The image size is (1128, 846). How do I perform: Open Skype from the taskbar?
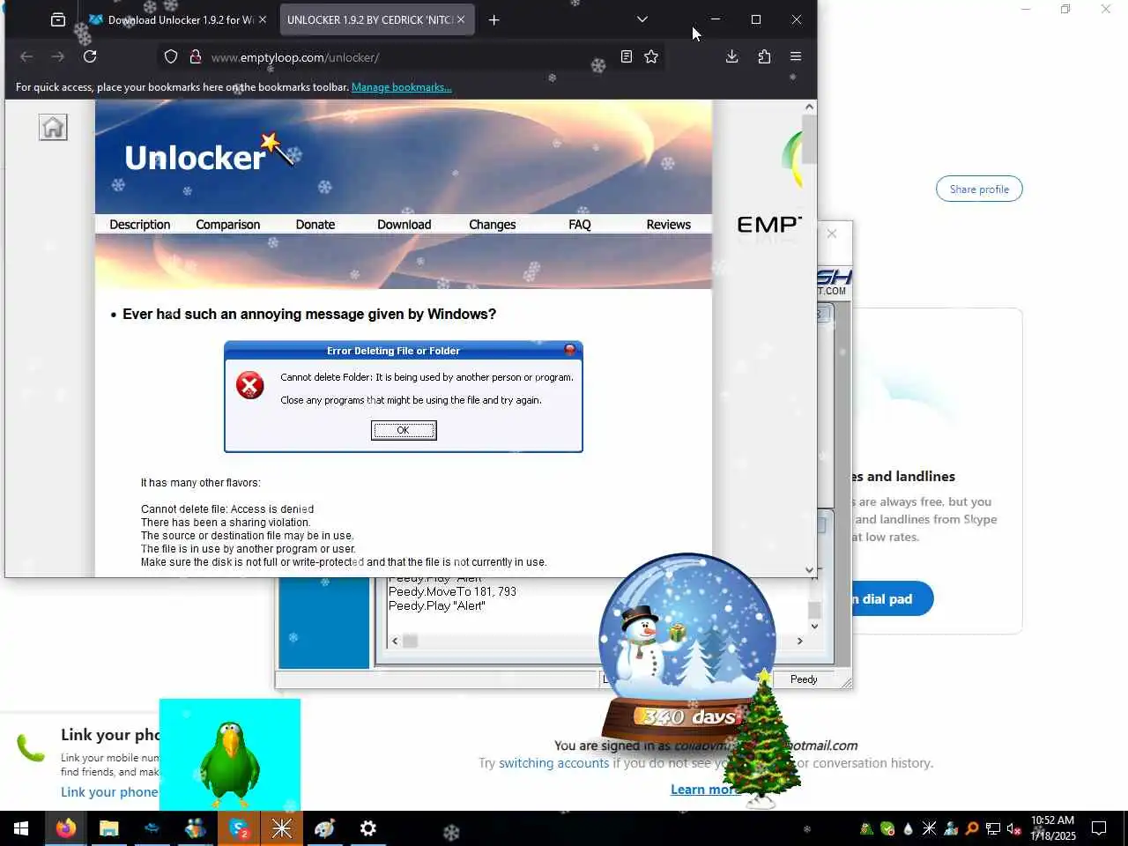tap(239, 828)
